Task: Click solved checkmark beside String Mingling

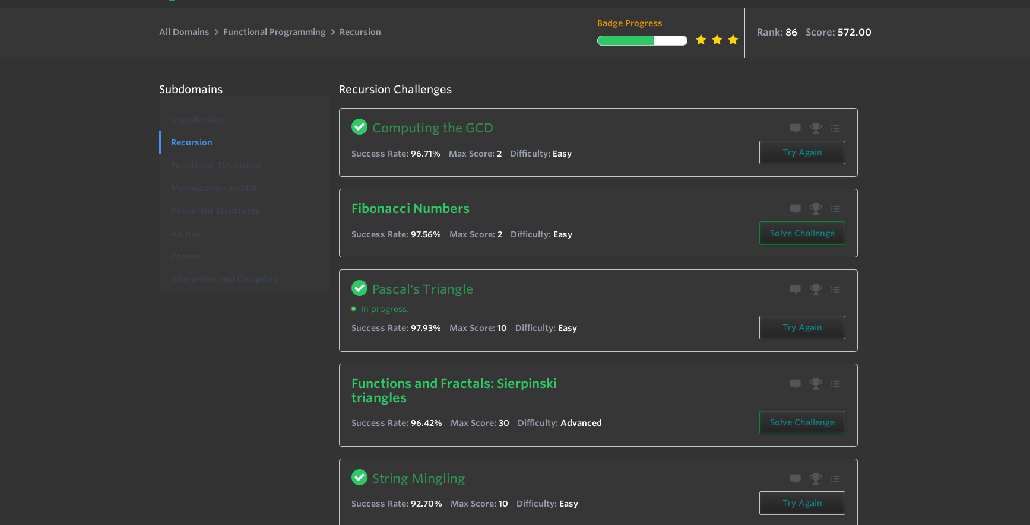Action: click(359, 478)
